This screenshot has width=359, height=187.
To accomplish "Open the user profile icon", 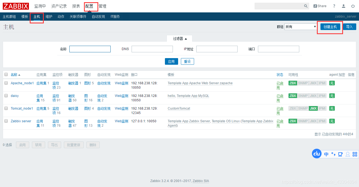I will point(344,6).
